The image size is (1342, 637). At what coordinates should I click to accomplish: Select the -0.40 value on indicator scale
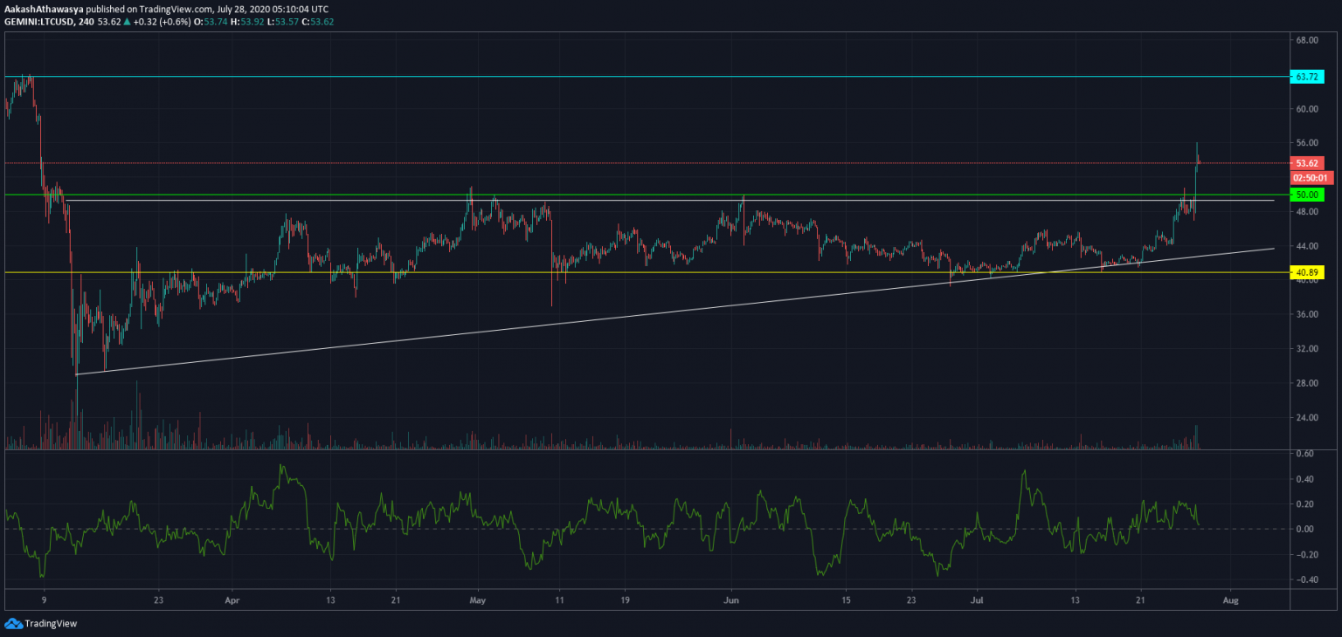[x=1304, y=579]
